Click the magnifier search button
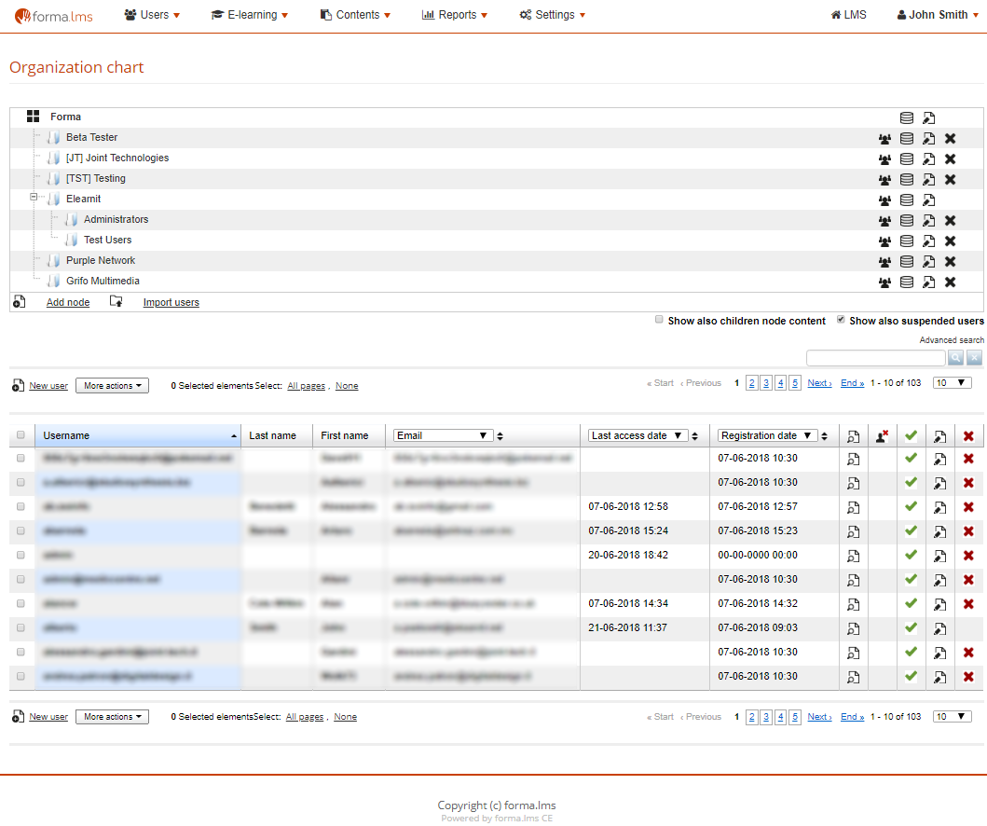Viewport: 987px width, 826px height. (x=955, y=358)
